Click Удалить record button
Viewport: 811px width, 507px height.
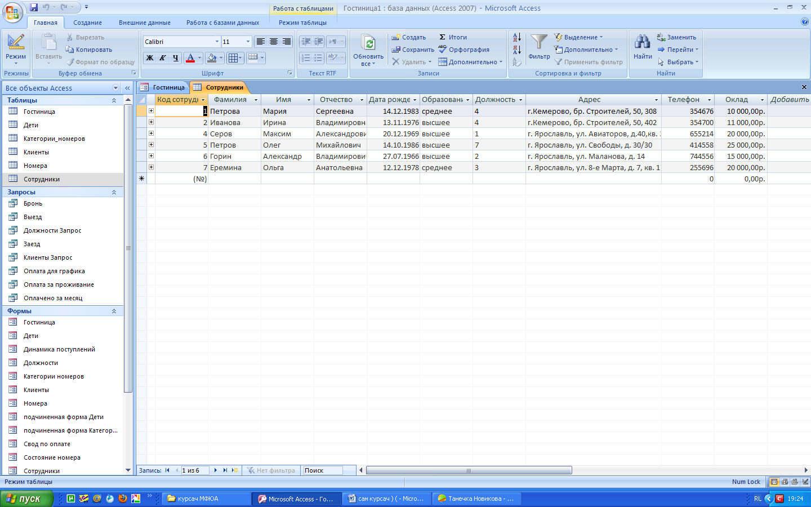click(412, 62)
